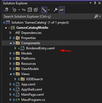Click the Platforms folder icon
The width and height of the screenshot is (102, 103).
click(18, 59)
